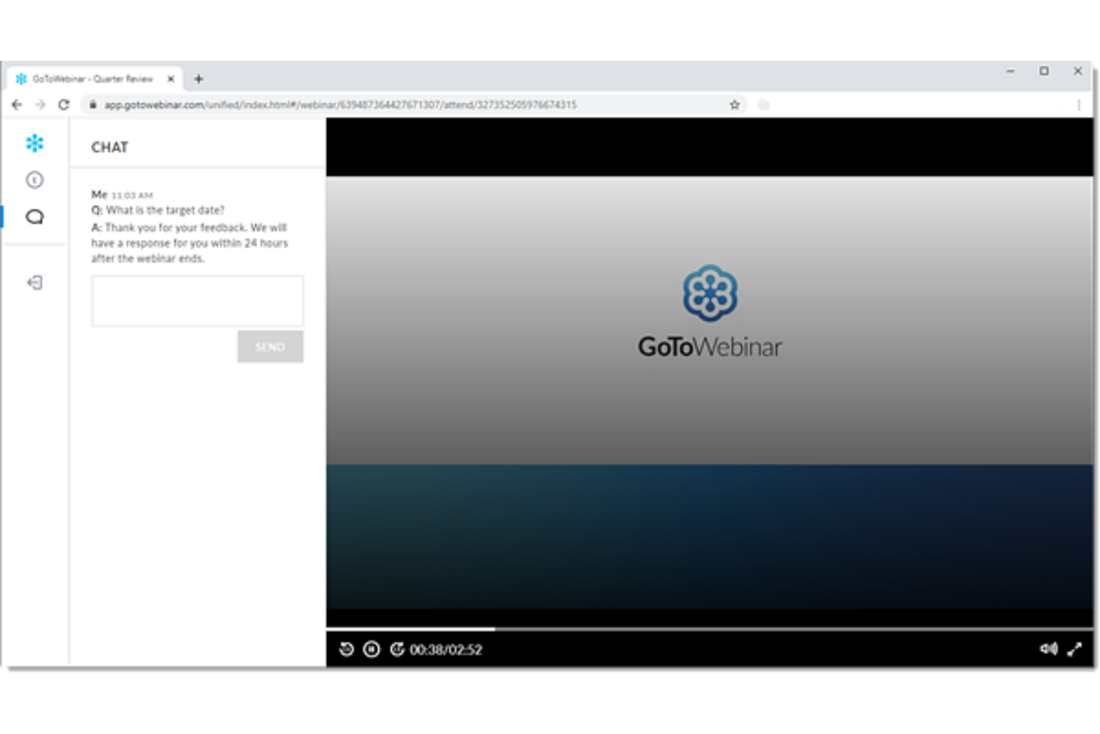
Task: Click the 'Thank you for your feedback' answer
Action: coord(190,243)
